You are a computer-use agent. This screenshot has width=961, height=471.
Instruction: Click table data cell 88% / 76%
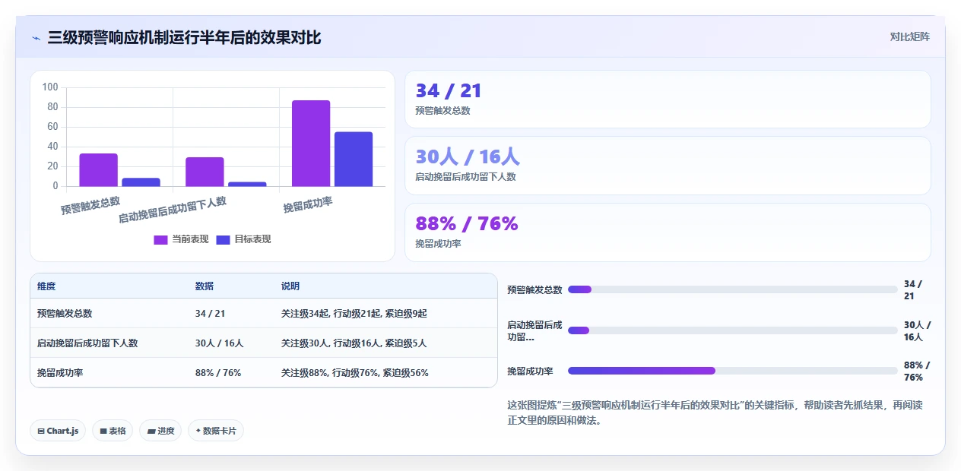tap(218, 372)
